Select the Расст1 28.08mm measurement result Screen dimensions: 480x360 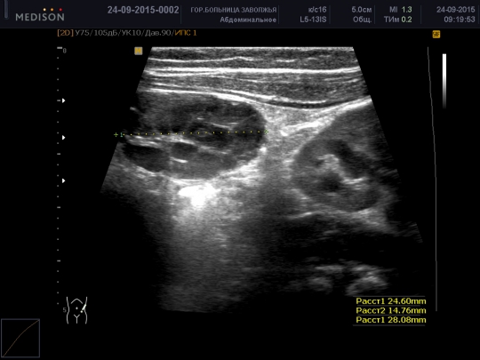[391, 320]
